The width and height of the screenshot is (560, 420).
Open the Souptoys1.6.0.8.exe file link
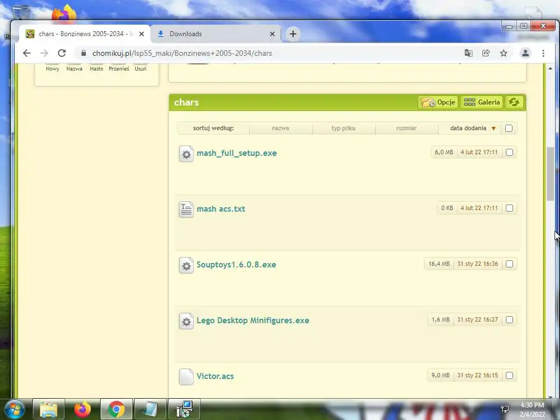pos(236,265)
